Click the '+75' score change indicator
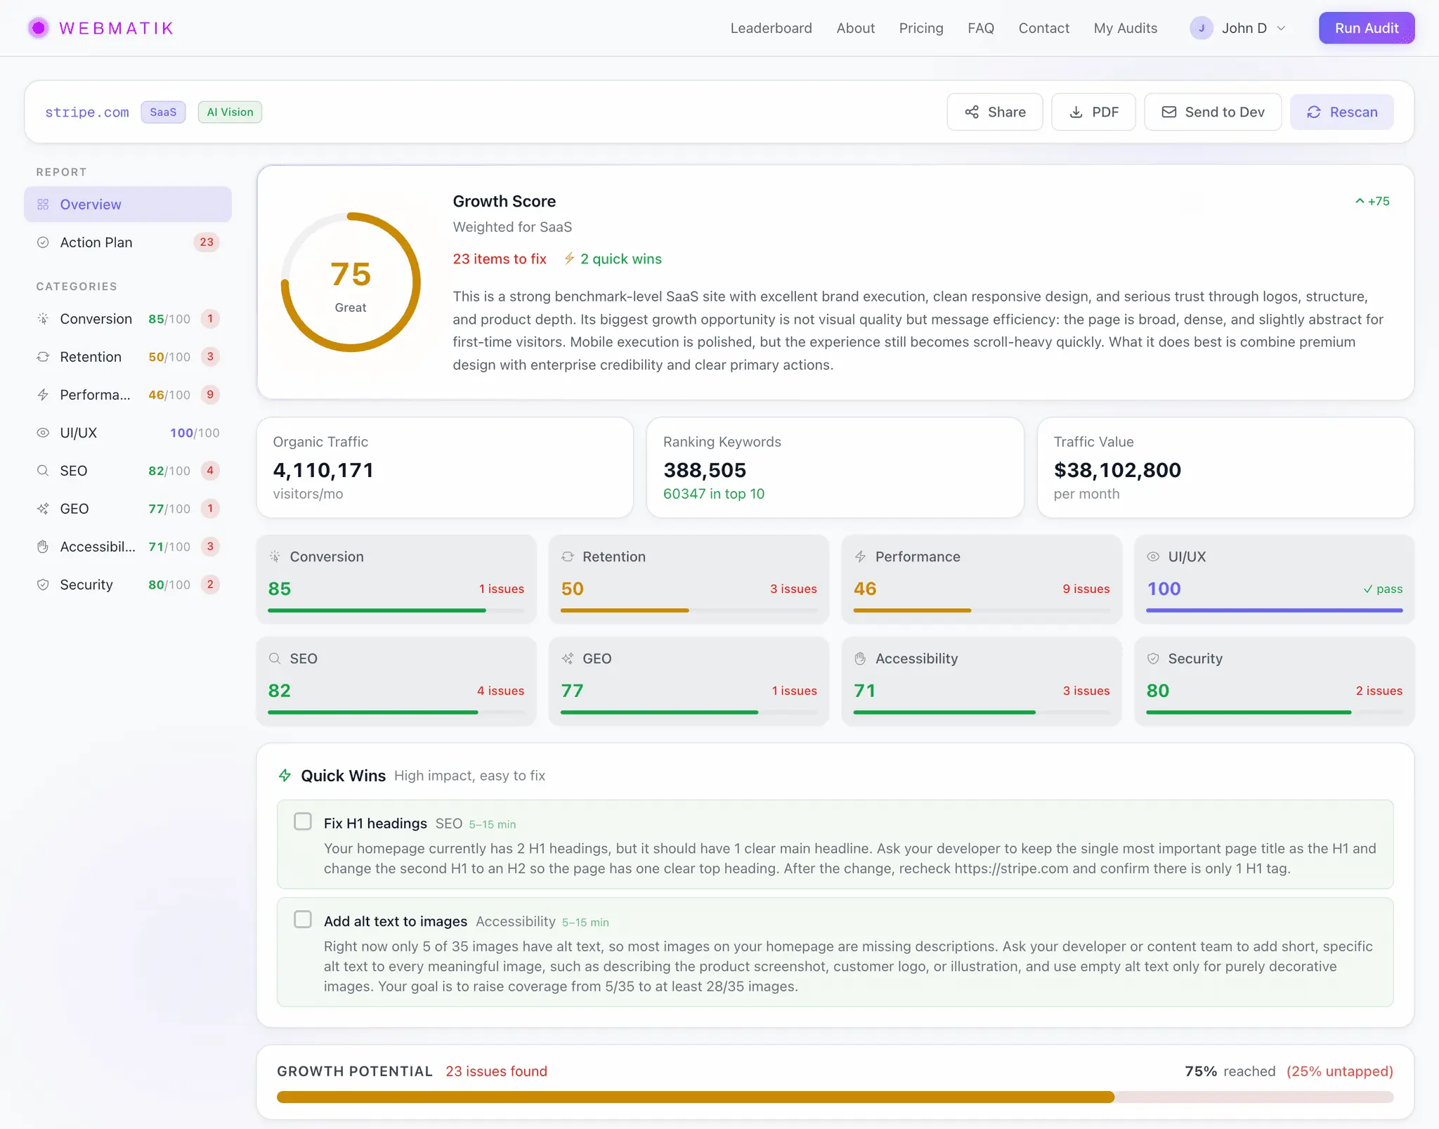This screenshot has width=1439, height=1129. click(x=1372, y=201)
